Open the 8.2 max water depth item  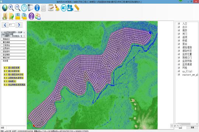click(x=12, y=71)
